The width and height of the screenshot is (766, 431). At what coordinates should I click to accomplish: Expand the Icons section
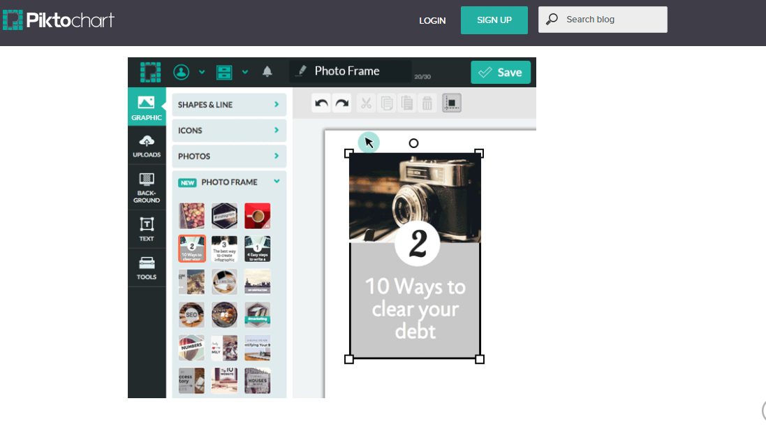coord(229,131)
